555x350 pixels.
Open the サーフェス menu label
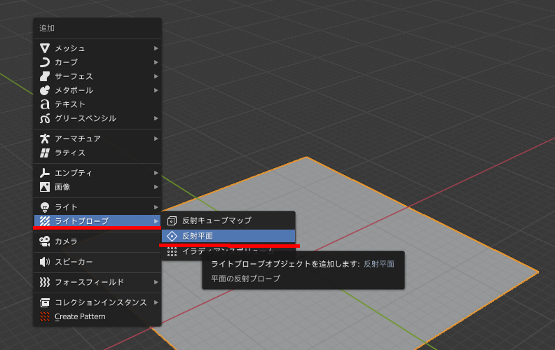tap(74, 76)
